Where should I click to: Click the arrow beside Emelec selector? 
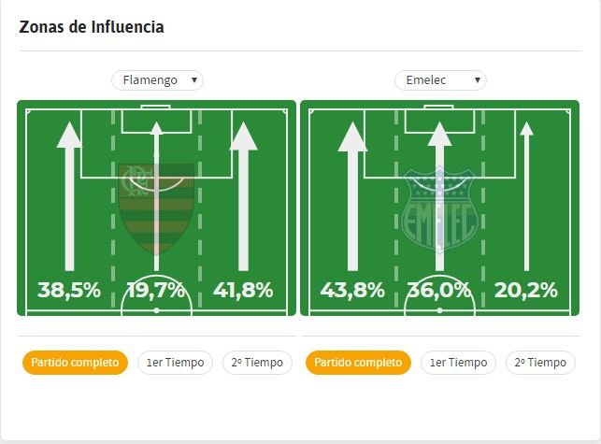point(478,80)
